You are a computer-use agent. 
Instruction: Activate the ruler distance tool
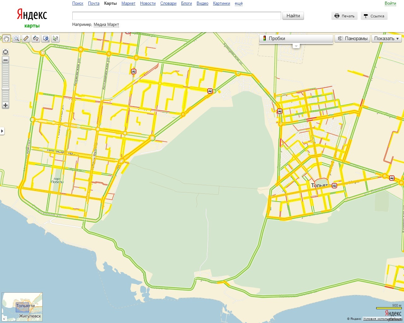click(x=26, y=38)
